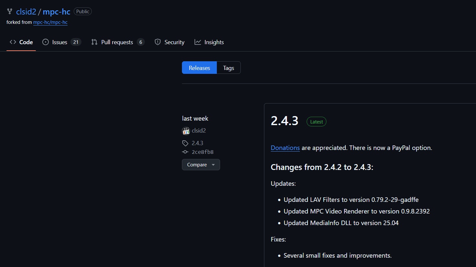Click the 'Updates:' label
476x267 pixels.
283,183
